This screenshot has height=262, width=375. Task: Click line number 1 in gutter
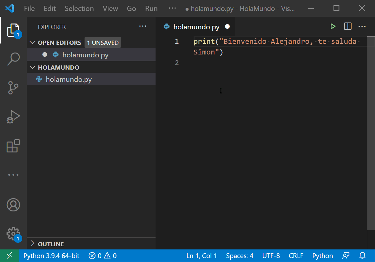[x=177, y=42]
